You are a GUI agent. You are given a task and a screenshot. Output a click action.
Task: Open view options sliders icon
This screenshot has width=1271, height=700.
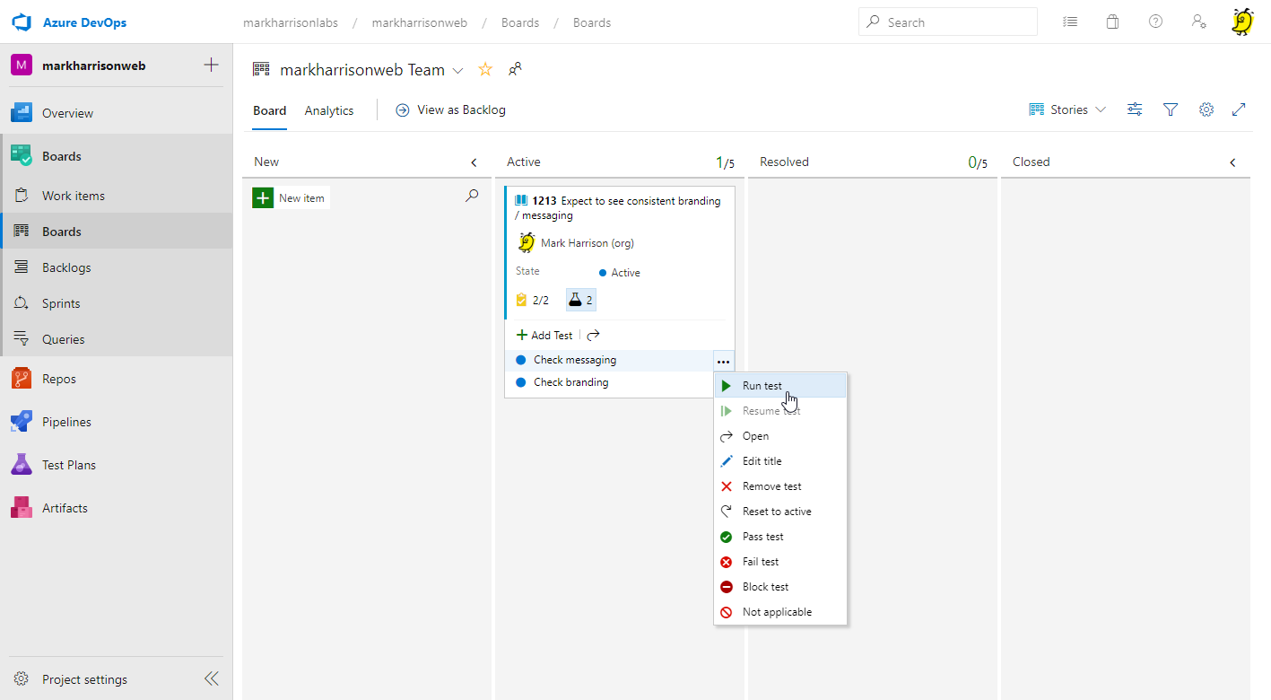click(1135, 109)
